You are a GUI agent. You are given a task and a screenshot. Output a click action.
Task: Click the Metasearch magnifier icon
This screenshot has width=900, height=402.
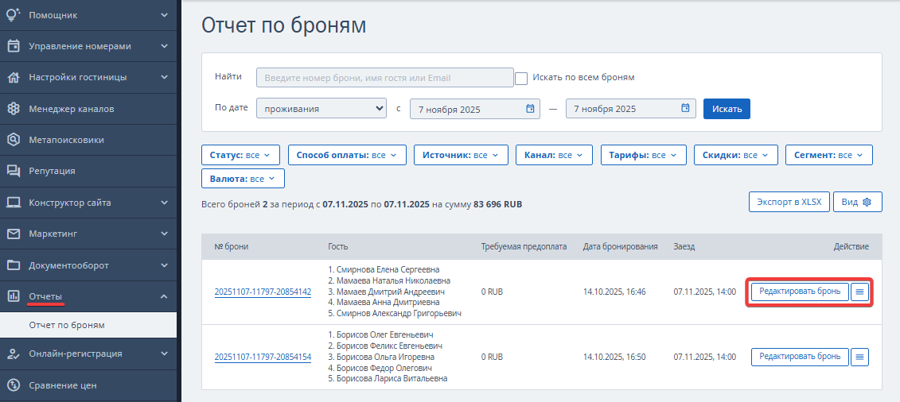point(14,140)
